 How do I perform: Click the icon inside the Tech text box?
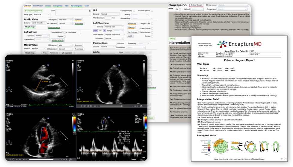89,10
